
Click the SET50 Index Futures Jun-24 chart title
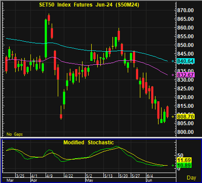(x=89, y=5)
